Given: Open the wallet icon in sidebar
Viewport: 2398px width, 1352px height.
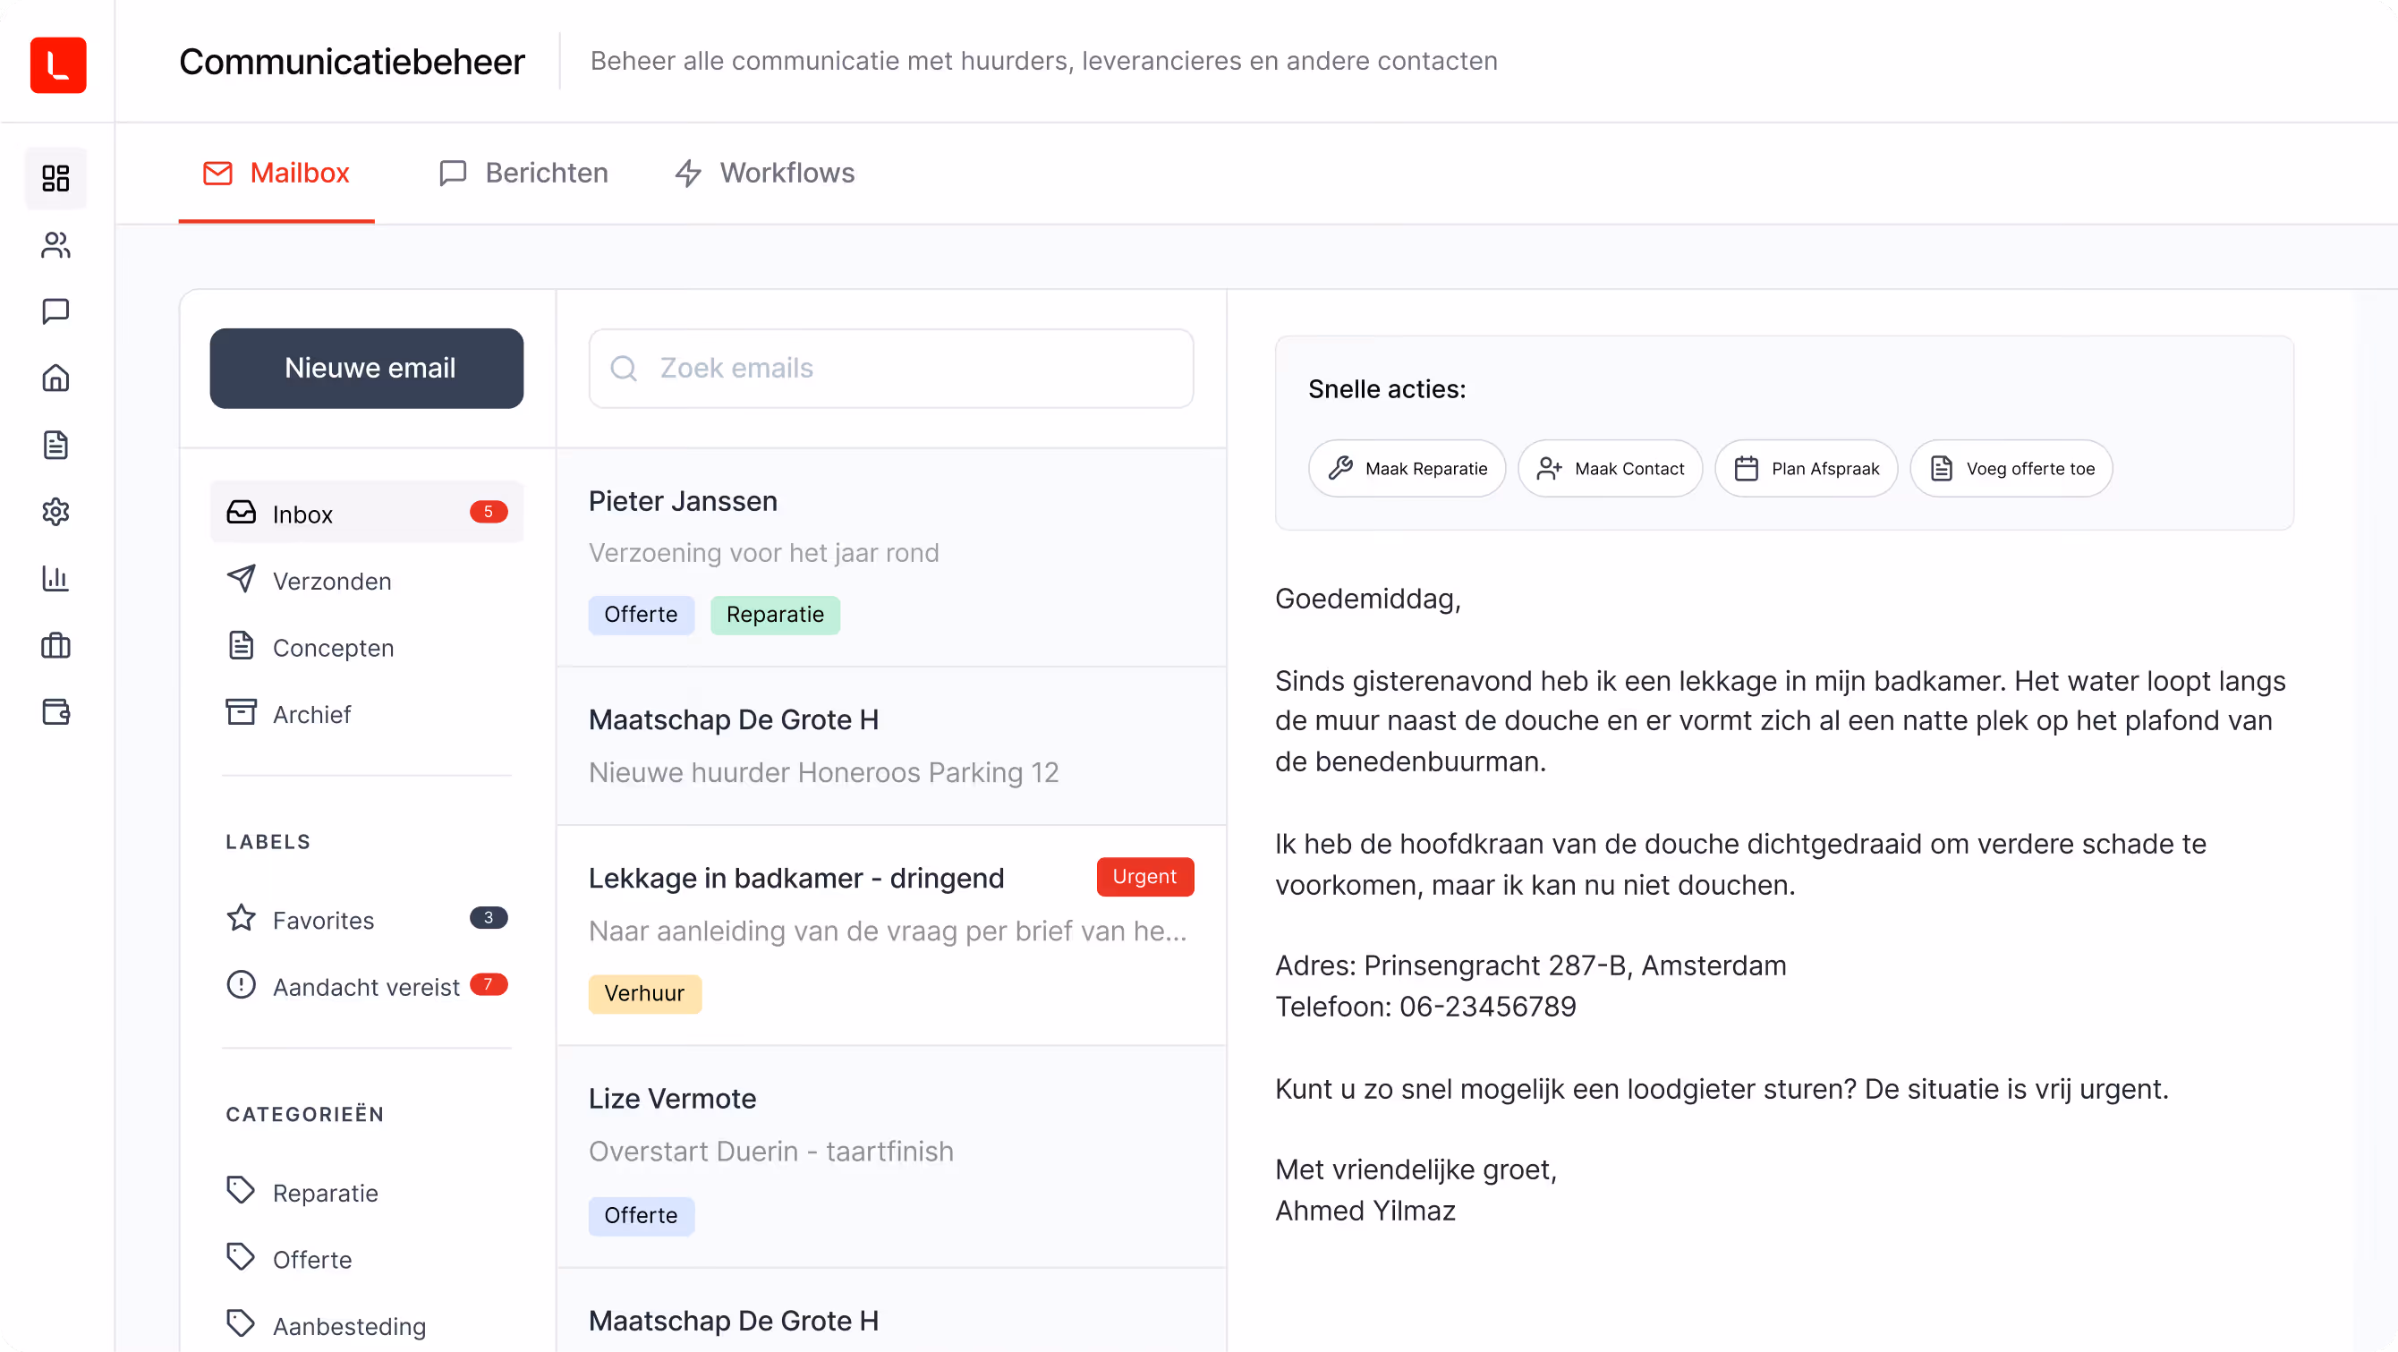Looking at the screenshot, I should tap(55, 712).
